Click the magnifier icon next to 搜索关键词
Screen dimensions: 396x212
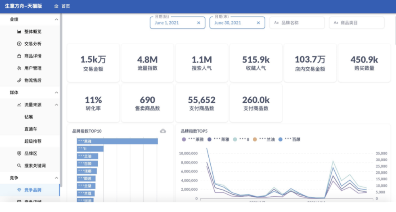point(19,166)
